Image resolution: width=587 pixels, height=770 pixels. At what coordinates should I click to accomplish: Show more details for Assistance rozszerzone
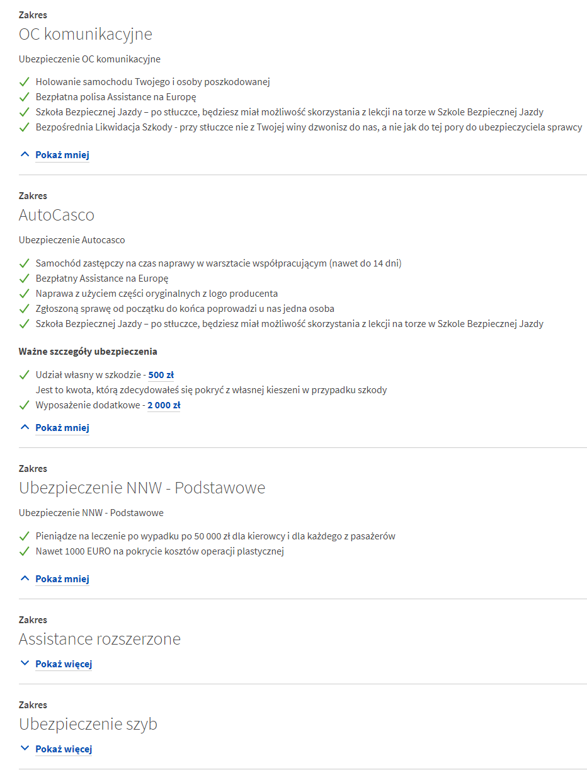[x=64, y=664]
